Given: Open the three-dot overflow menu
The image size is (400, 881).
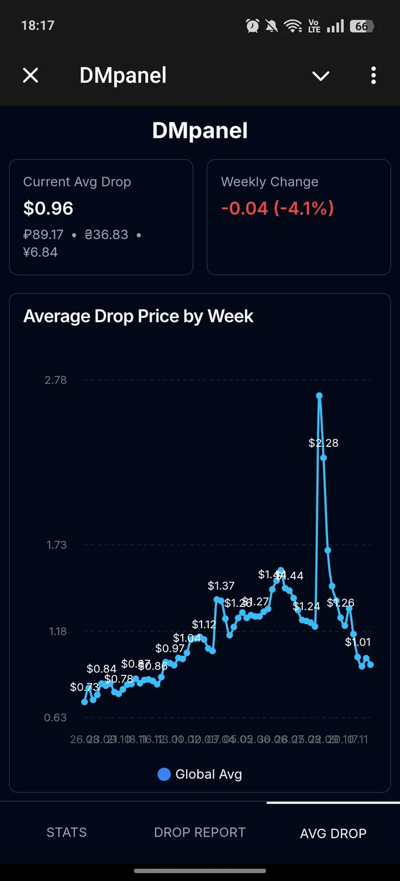Looking at the screenshot, I should click(373, 76).
